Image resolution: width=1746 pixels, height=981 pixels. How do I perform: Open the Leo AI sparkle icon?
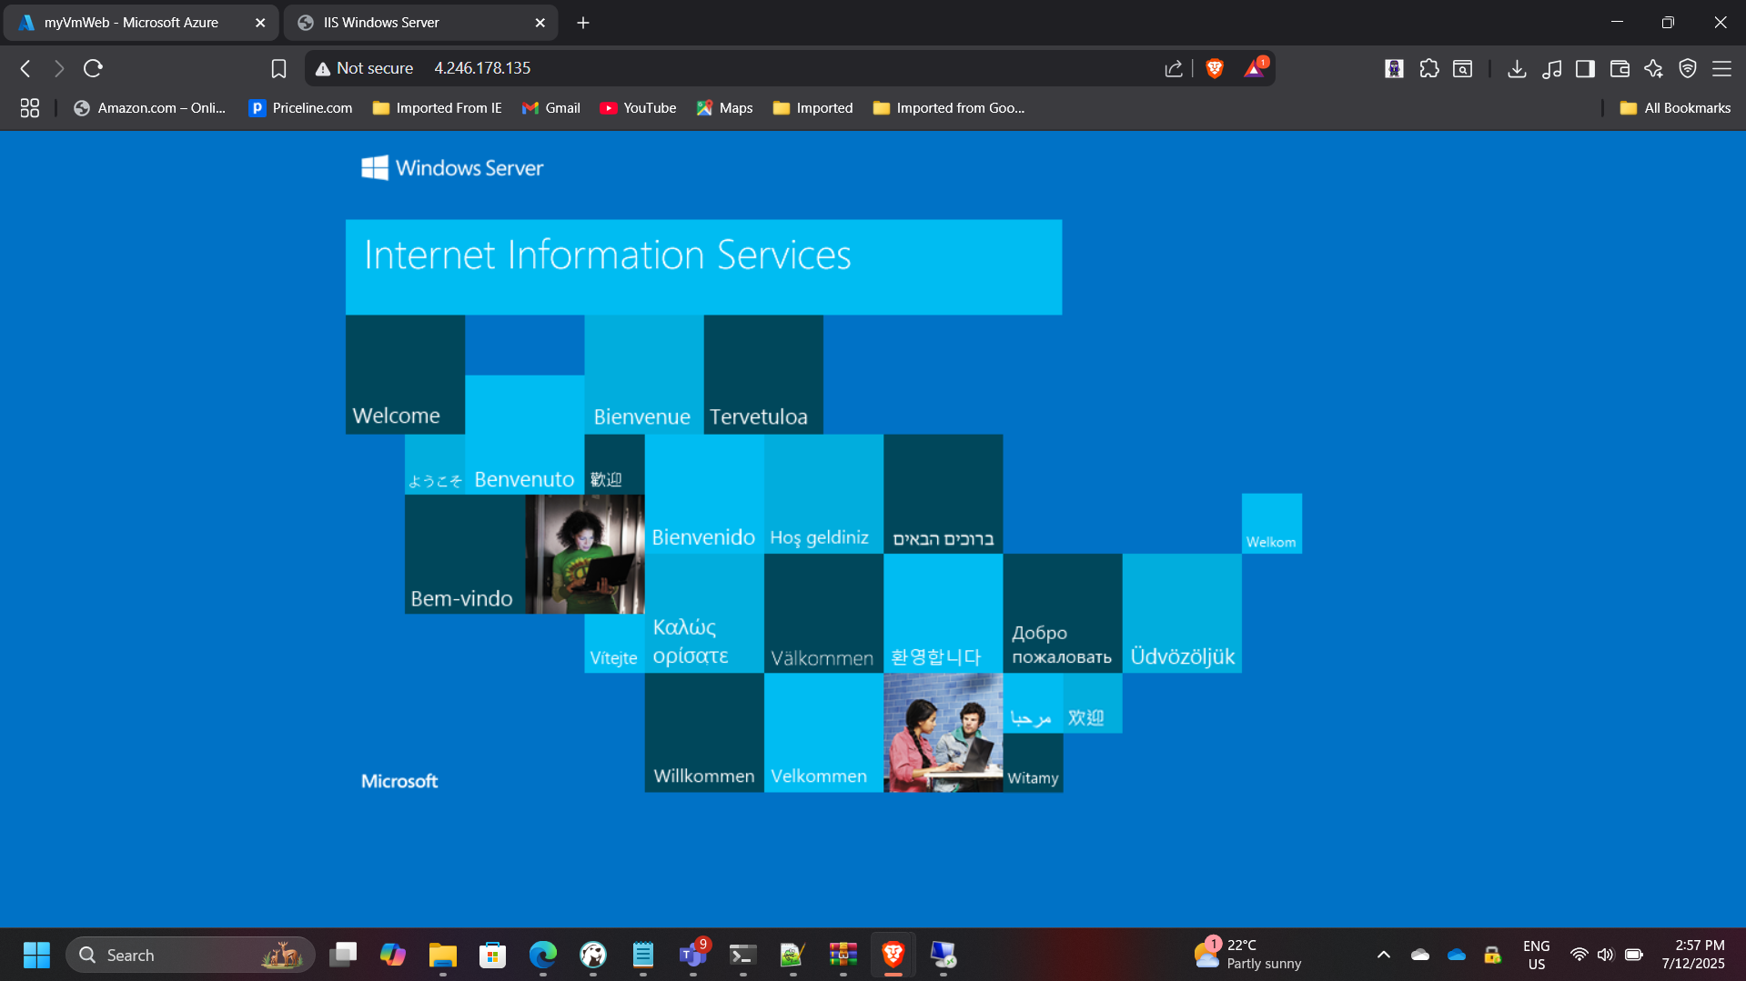coord(1653,68)
